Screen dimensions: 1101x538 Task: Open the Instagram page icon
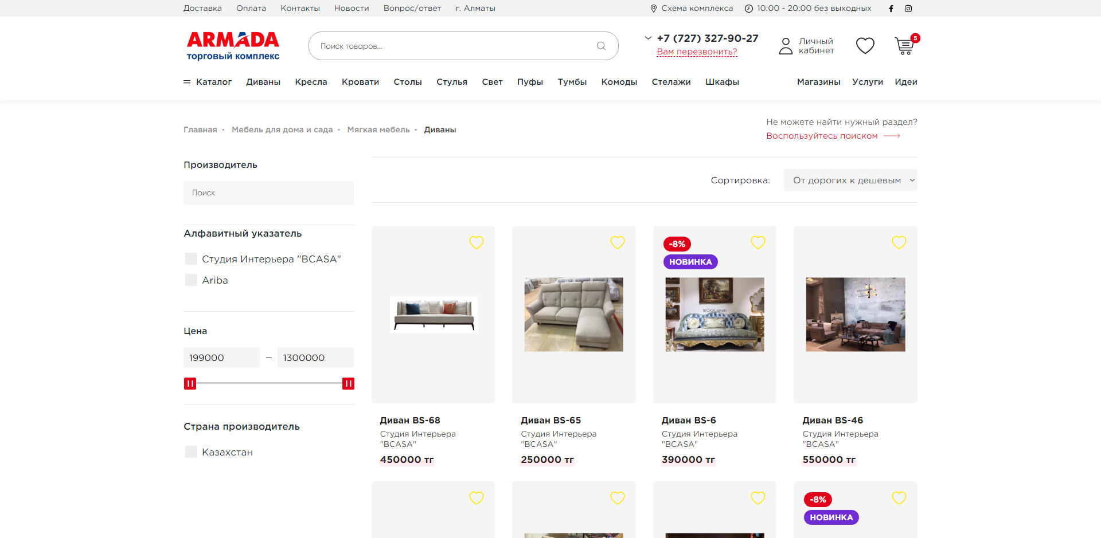[x=908, y=9]
